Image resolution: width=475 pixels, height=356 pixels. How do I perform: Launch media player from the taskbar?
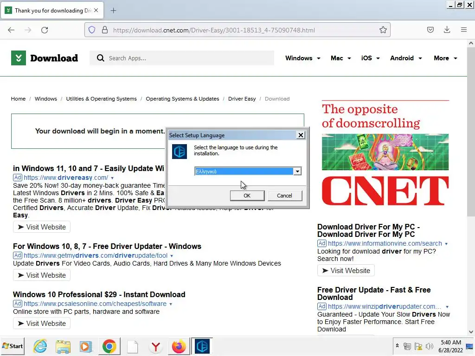coord(86,346)
